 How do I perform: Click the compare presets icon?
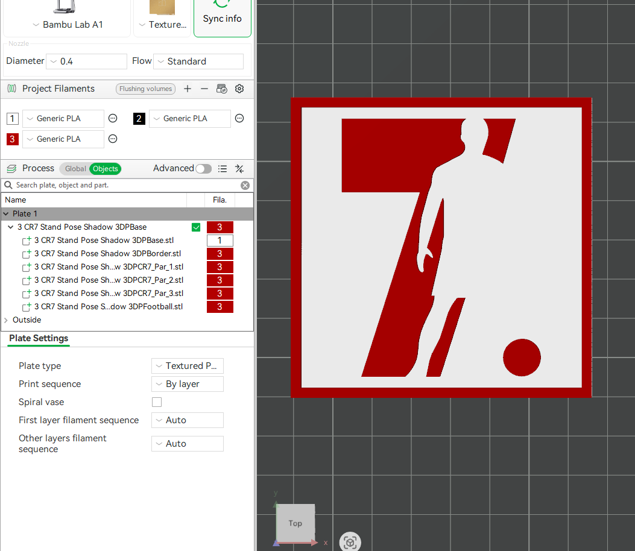[x=239, y=169]
